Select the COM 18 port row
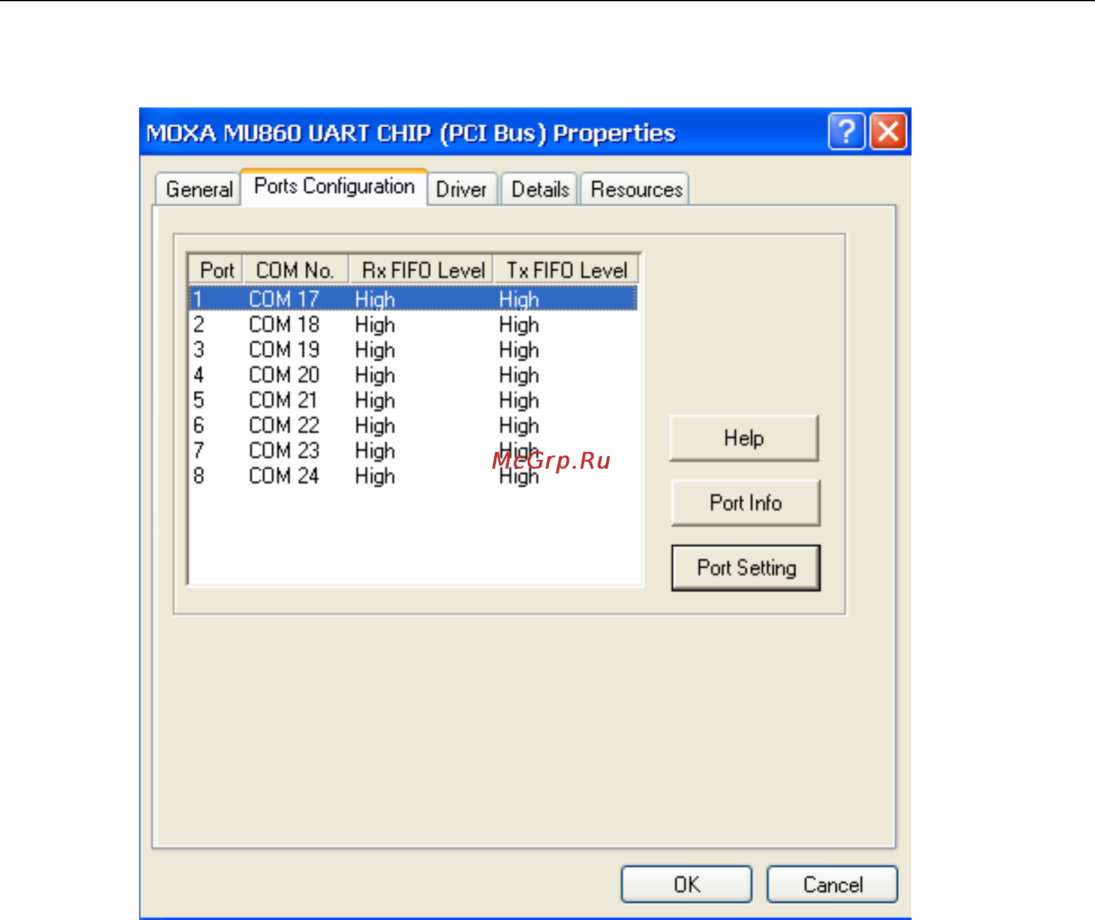This screenshot has height=920, width=1095. 413,325
